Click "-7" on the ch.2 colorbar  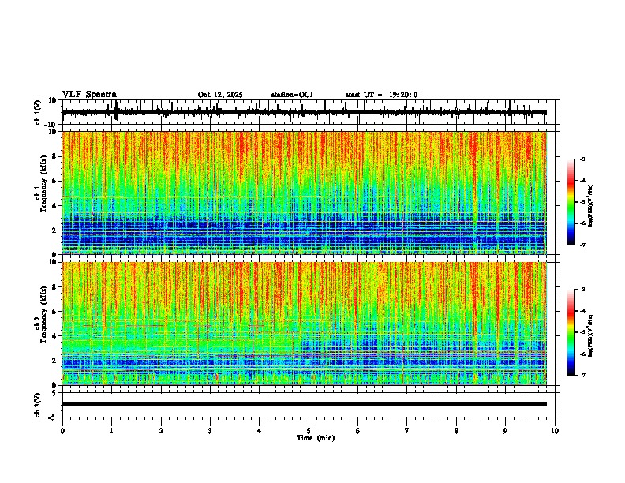[x=582, y=376]
